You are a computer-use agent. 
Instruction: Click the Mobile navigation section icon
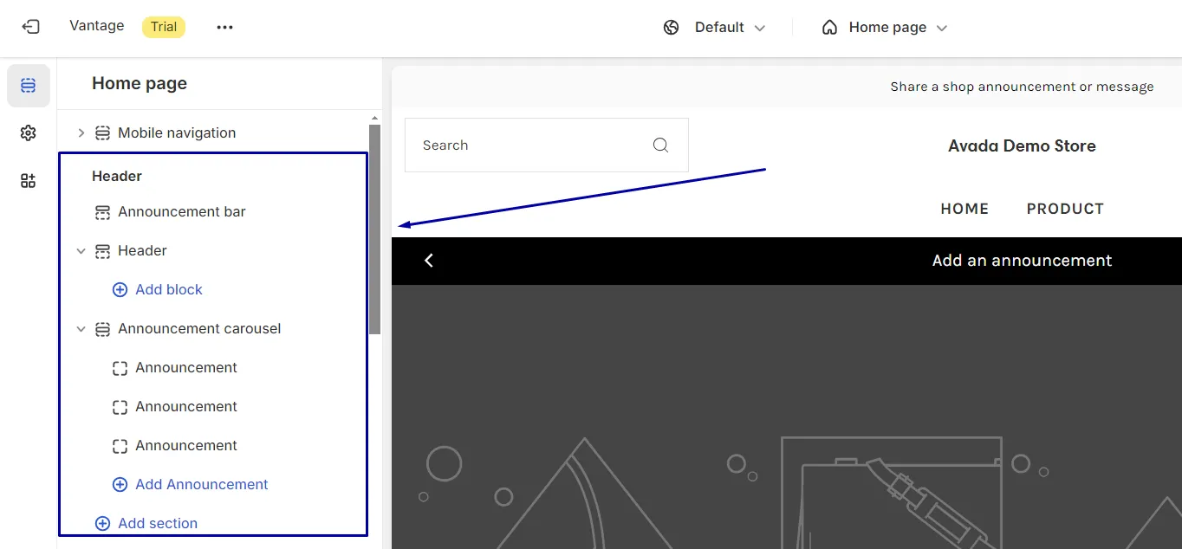102,132
